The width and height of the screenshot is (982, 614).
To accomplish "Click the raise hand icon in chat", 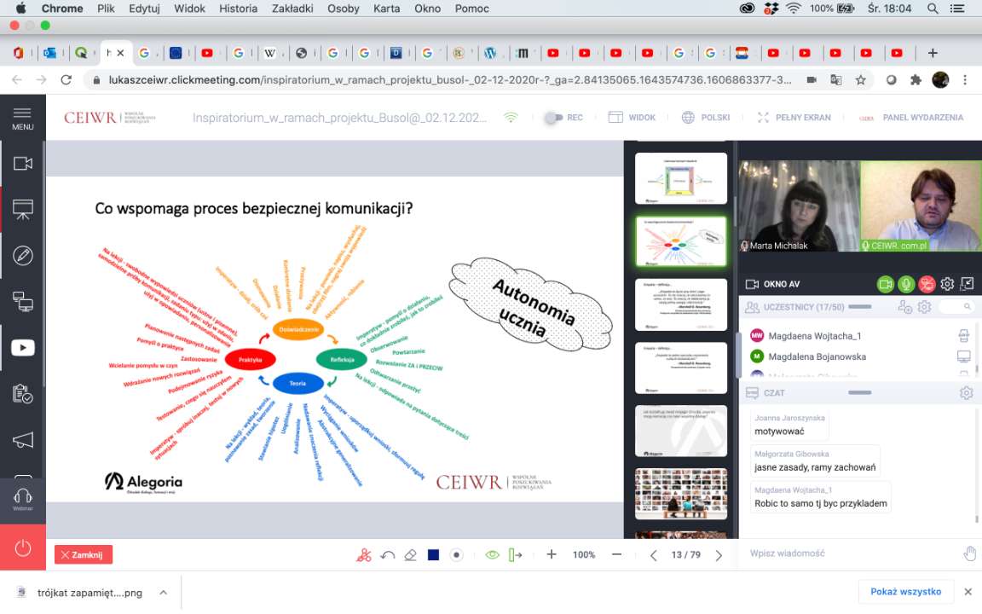I will point(969,553).
